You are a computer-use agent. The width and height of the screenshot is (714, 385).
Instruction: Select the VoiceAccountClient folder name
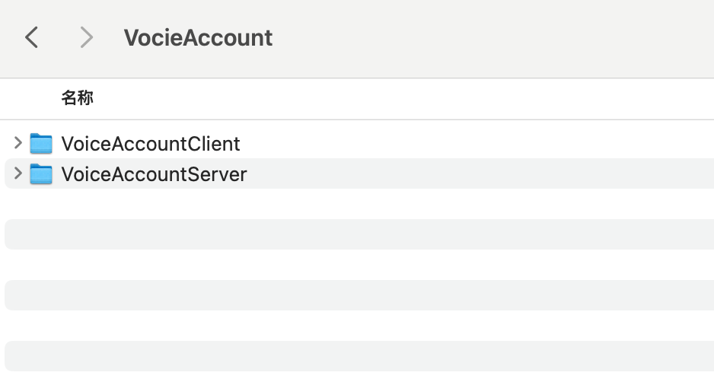[150, 144]
